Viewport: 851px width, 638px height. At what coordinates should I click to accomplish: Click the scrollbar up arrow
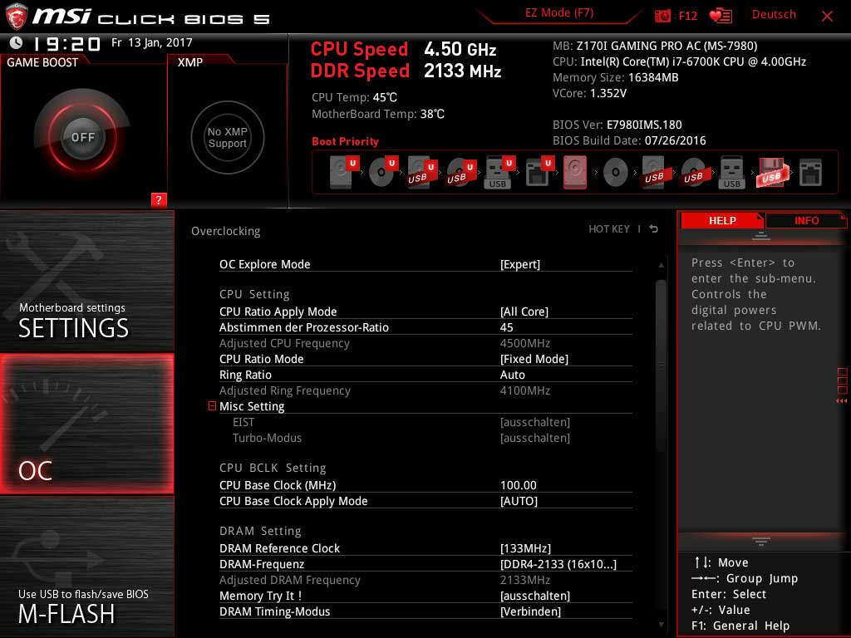point(661,265)
